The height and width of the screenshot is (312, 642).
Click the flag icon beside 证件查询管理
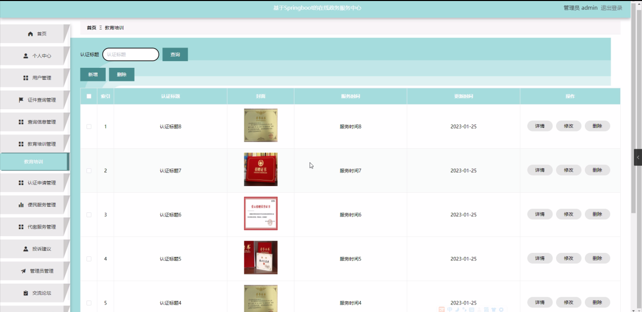[x=21, y=100]
